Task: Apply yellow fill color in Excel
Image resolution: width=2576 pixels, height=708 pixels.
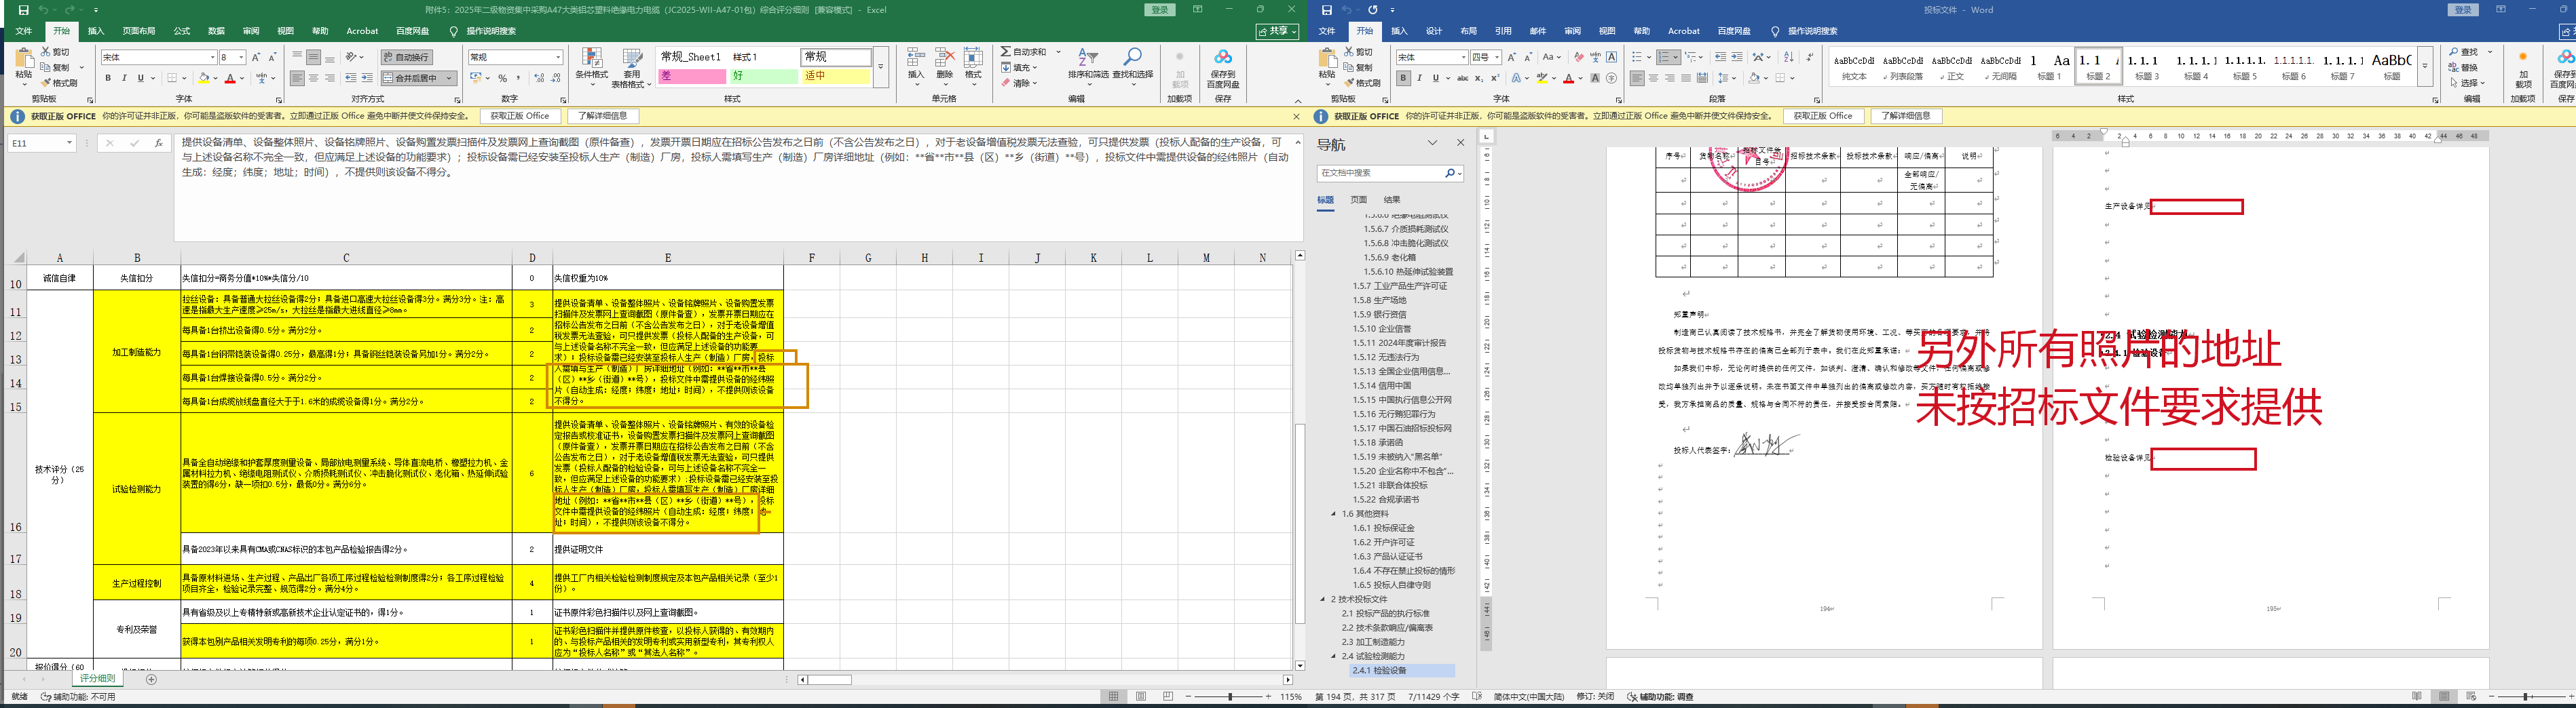Action: (204, 78)
